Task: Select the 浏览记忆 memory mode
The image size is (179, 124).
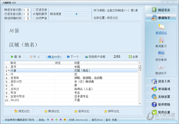Action: 22,111
